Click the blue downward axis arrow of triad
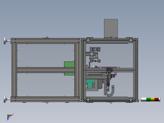164x123 pixels. point(8,118)
